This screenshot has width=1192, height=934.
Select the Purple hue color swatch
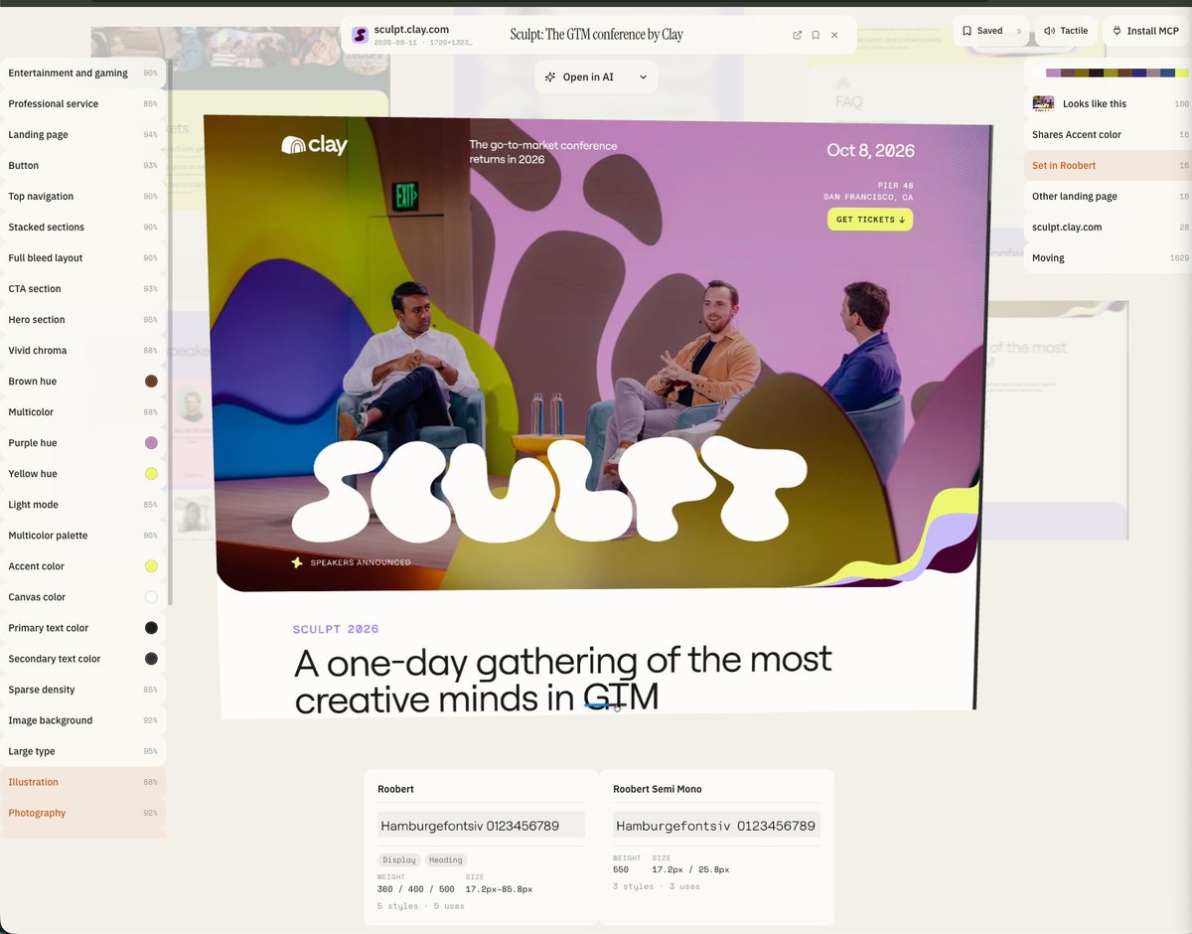pos(151,443)
